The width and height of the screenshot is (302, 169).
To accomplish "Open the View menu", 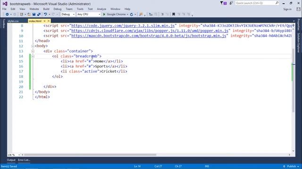I will (22, 9).
